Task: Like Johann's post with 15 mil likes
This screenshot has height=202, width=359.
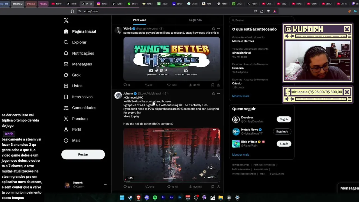Action: pyautogui.click(x=172, y=187)
